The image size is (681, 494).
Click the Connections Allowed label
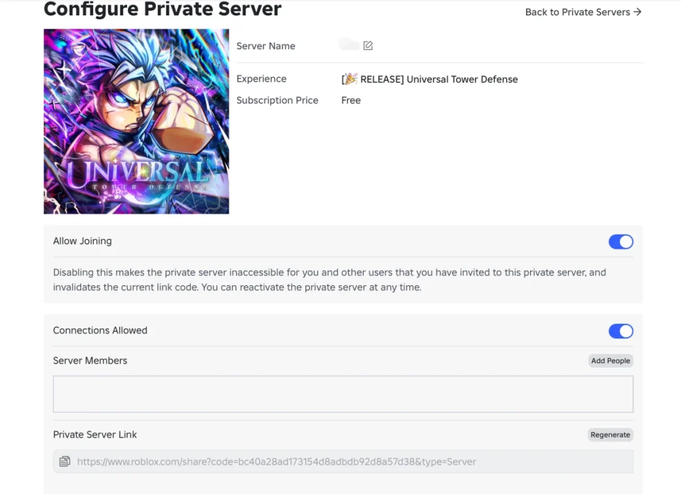(100, 330)
